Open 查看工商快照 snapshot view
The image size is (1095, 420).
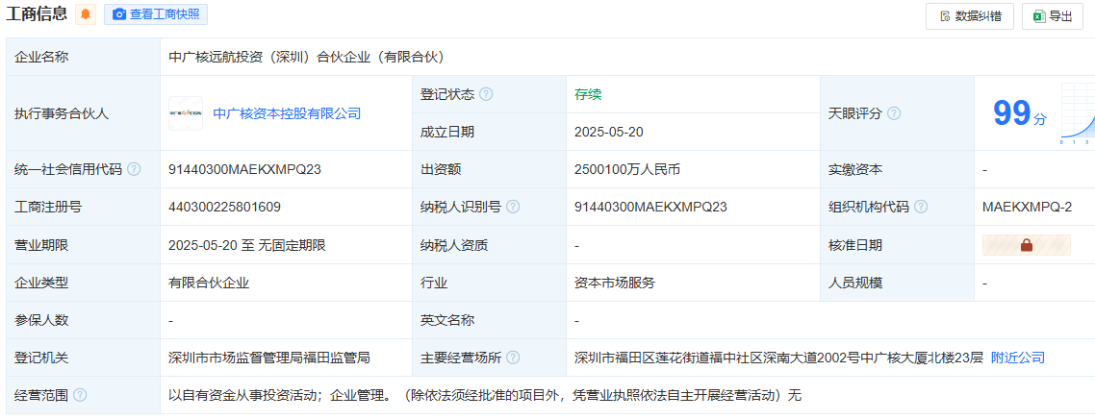(x=155, y=14)
